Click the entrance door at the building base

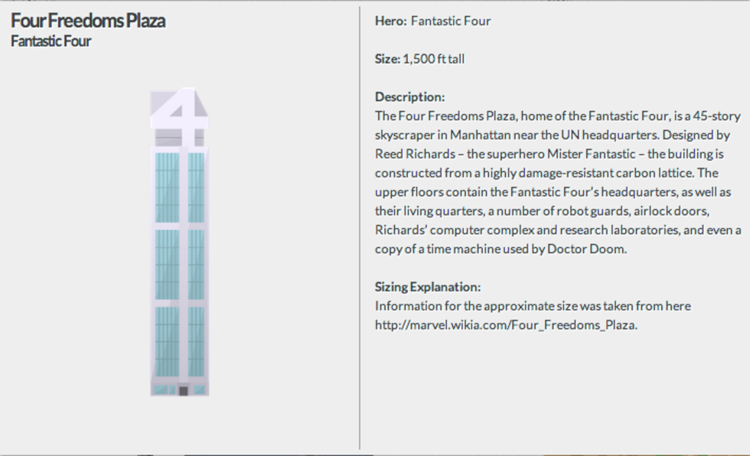(183, 391)
